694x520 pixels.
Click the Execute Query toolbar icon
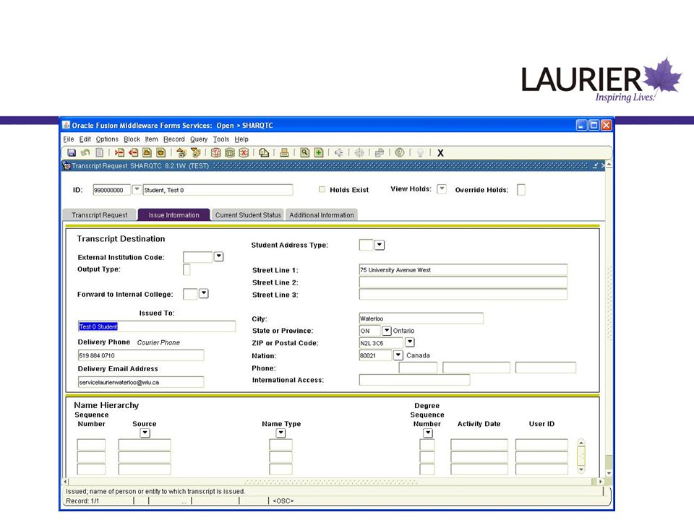[x=229, y=152]
